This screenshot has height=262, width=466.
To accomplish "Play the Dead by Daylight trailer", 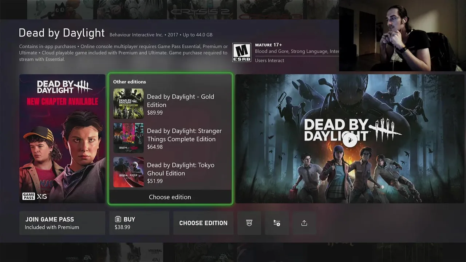I will click(350, 140).
